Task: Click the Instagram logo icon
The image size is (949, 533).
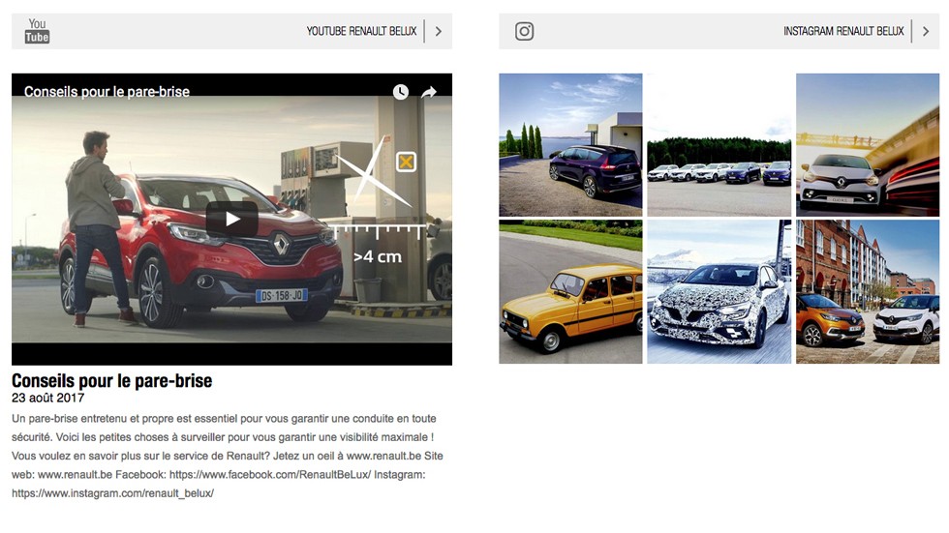Action: [524, 31]
